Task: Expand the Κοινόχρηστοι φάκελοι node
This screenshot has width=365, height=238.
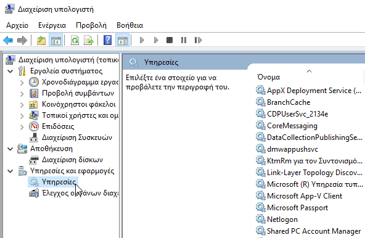Action: [x=22, y=104]
